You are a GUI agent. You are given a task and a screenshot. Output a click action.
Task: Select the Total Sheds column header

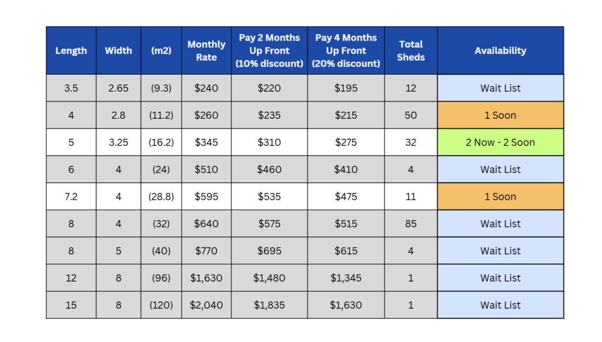point(411,51)
